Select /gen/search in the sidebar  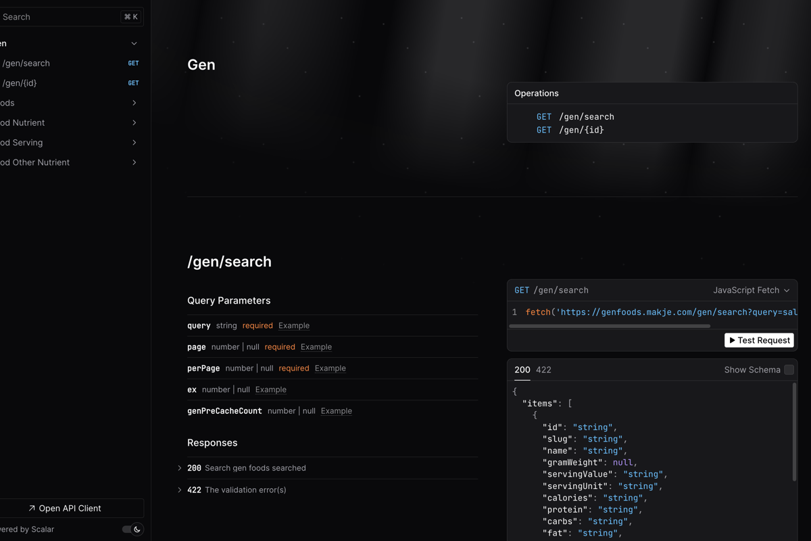pyautogui.click(x=27, y=64)
